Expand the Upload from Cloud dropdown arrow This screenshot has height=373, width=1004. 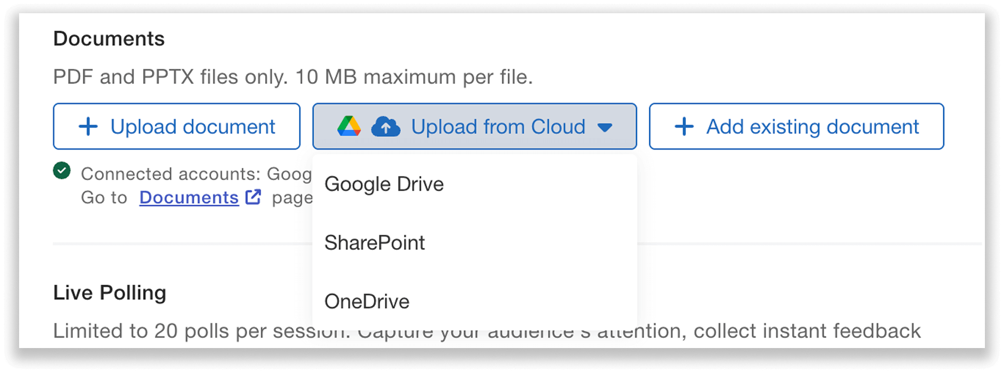pos(604,127)
